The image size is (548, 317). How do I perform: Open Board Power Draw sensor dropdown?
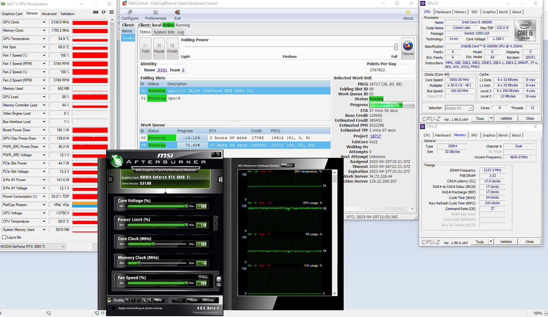(44, 130)
